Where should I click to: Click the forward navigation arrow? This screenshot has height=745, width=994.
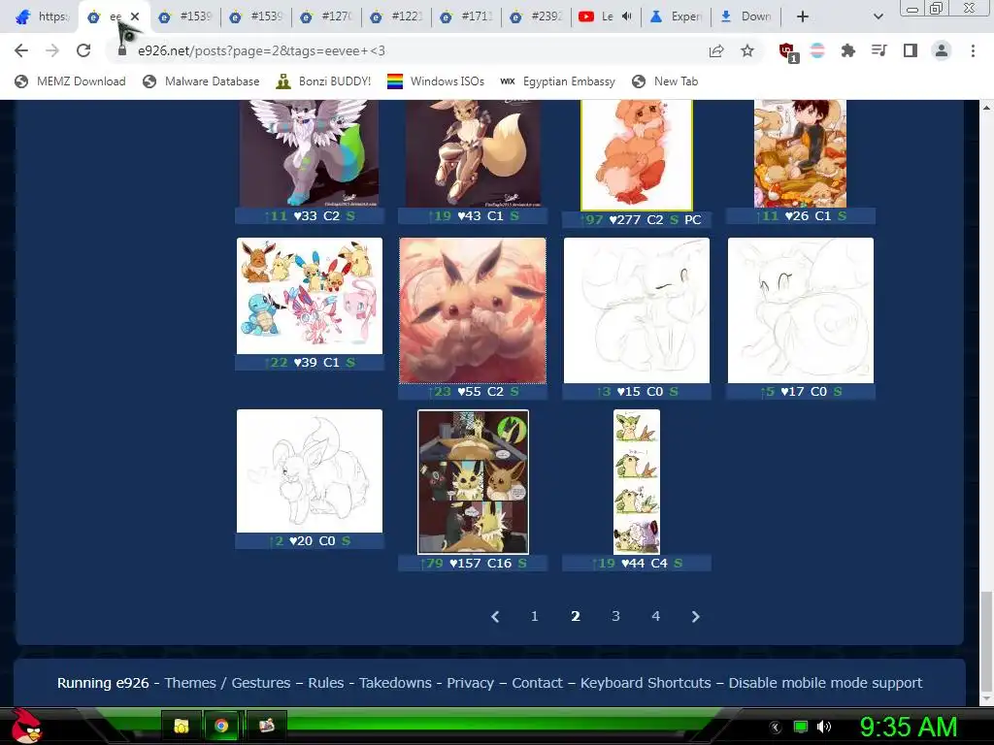(52, 50)
